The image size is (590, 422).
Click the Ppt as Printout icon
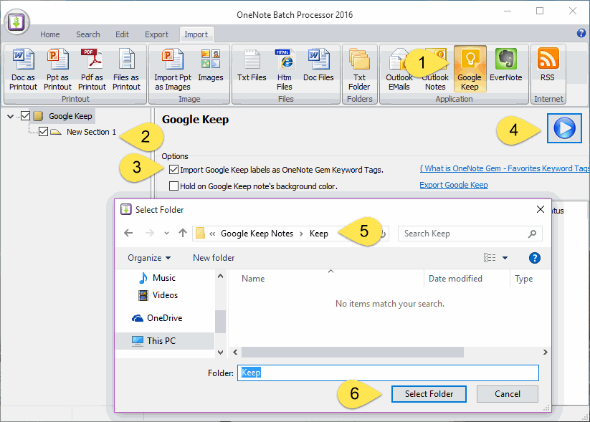coord(57,69)
